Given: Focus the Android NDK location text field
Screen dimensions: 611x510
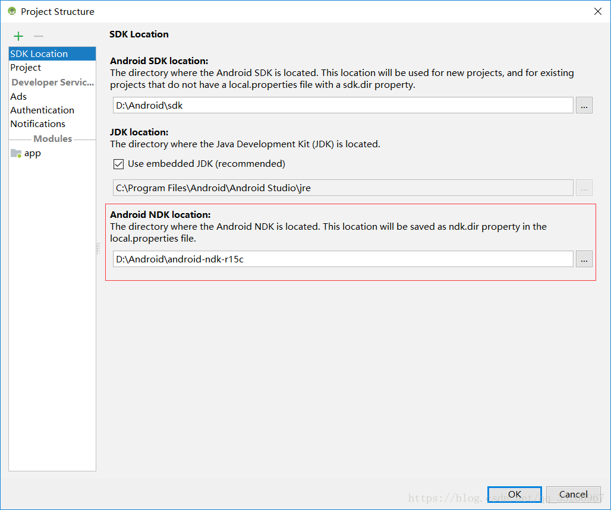Looking at the screenshot, I should 342,259.
